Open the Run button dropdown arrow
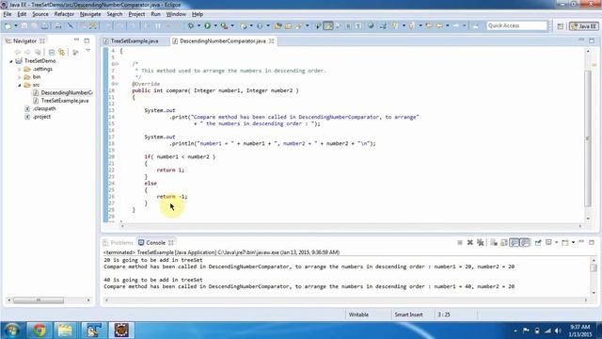Viewport: 602px width, 339px height. [215, 25]
